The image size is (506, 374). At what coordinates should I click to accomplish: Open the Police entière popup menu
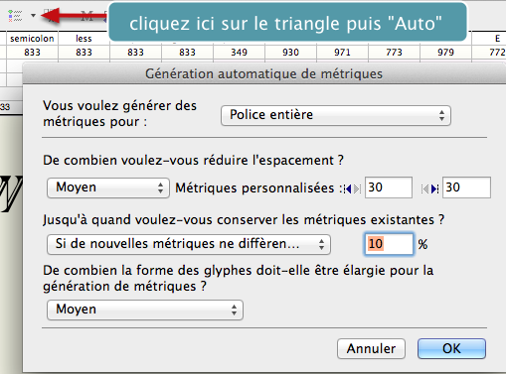pos(336,115)
